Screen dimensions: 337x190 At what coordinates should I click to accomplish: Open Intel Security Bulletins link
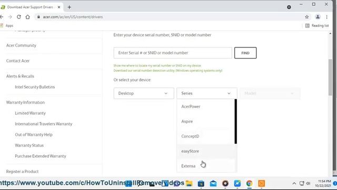coord(35,87)
